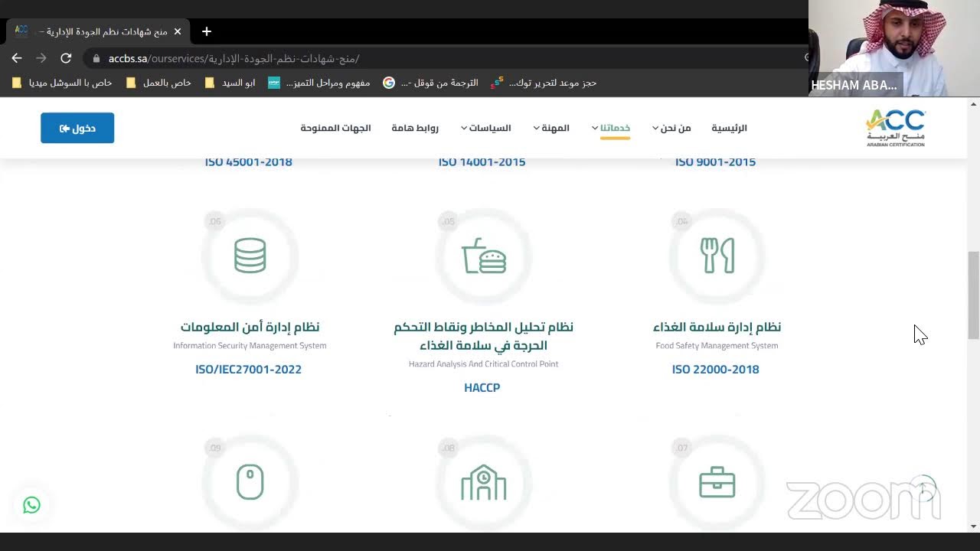Open the خاص بالعمل bookmark folder

[x=159, y=83]
